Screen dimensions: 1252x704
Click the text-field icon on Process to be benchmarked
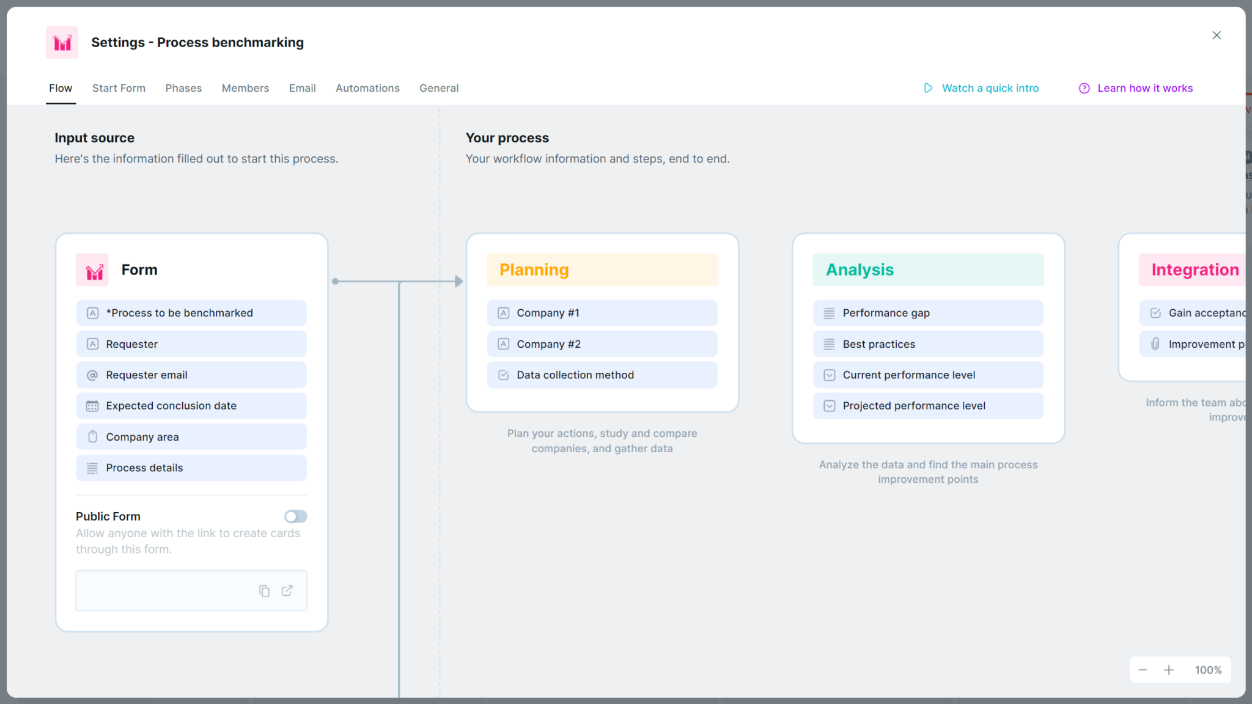[92, 312]
